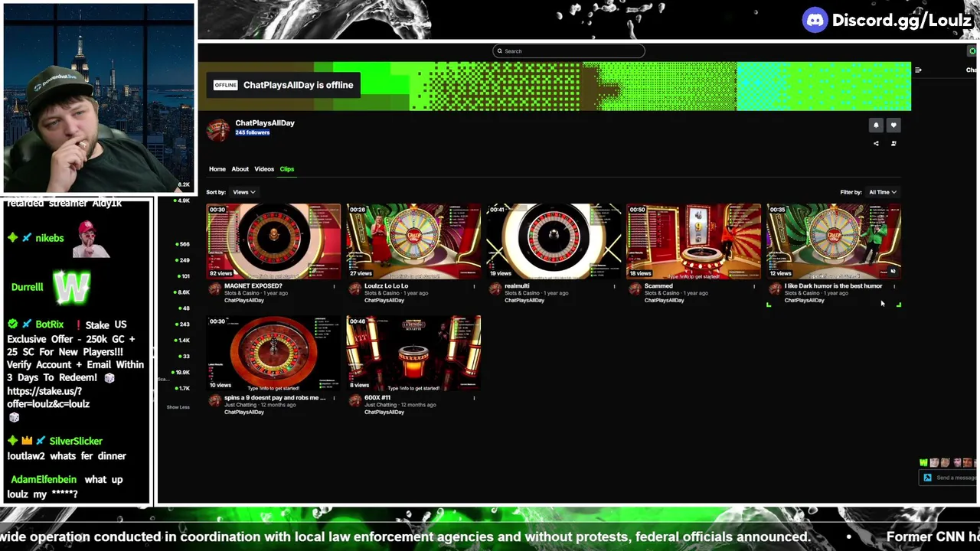Select the Clips tab
The width and height of the screenshot is (980, 551).
pos(287,169)
